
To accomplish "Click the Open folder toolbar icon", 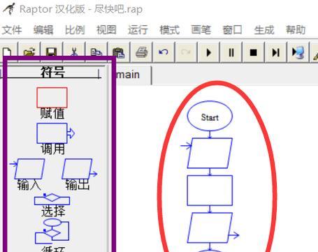I will pyautogui.click(x=29, y=52).
